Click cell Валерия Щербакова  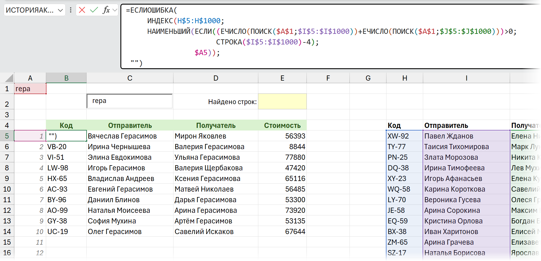216,168
